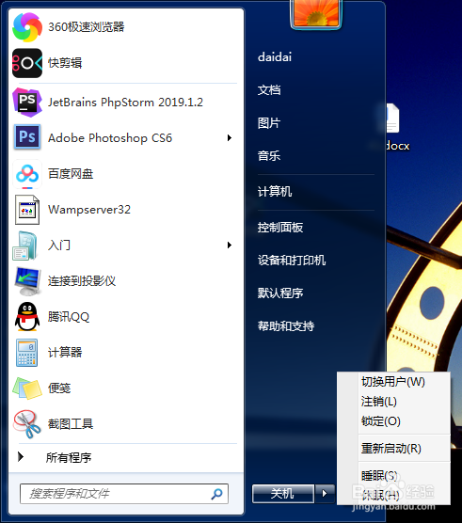The image size is (462, 523).
Task: Click the 搜索程序和文件 search box
Action: (124, 494)
